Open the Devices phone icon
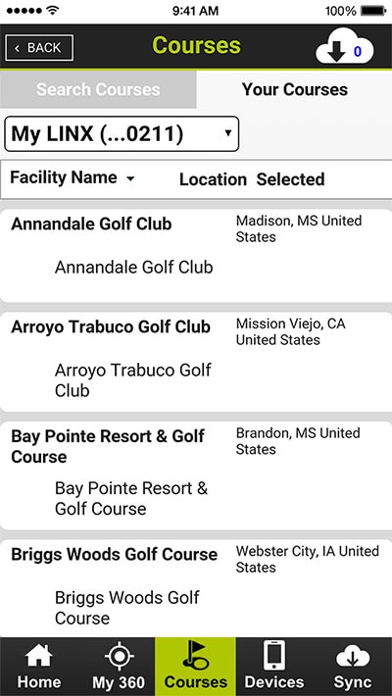Screen dimensions: 392x696 coord(274,656)
